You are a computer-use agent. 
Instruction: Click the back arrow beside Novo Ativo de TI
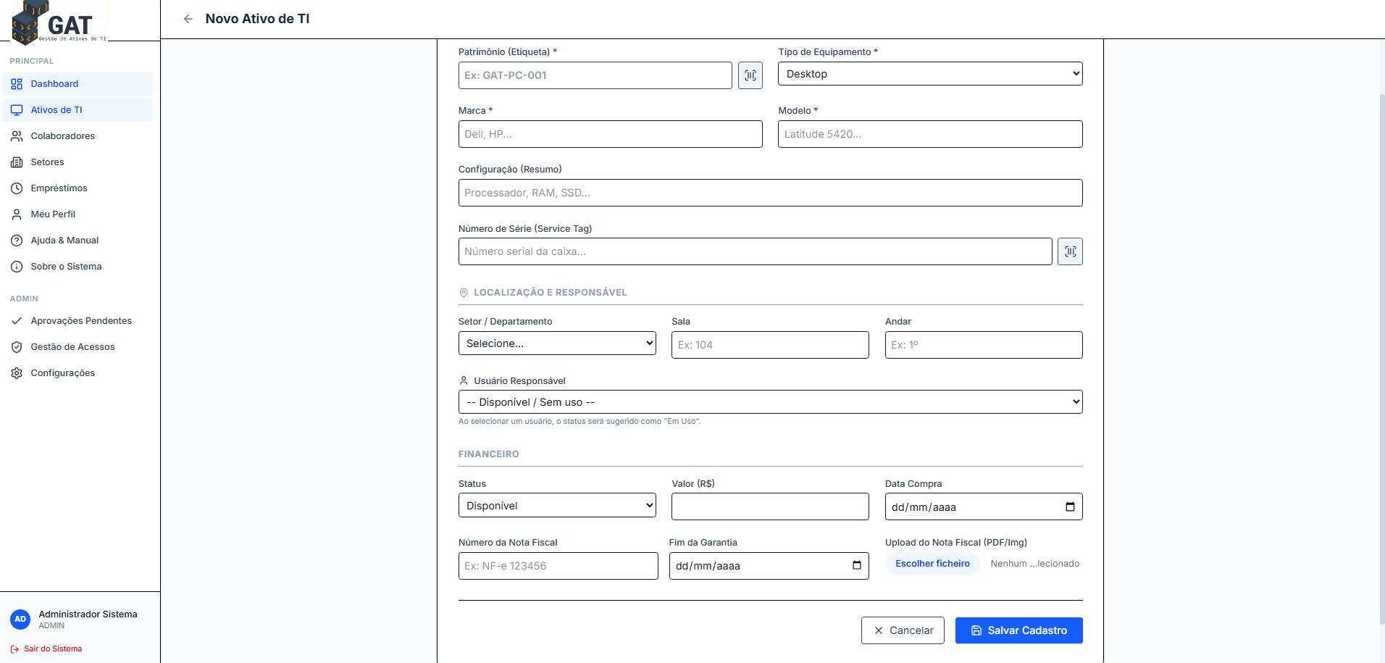[x=188, y=19]
